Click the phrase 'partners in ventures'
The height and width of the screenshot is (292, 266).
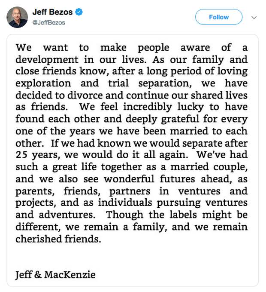click(x=165, y=191)
